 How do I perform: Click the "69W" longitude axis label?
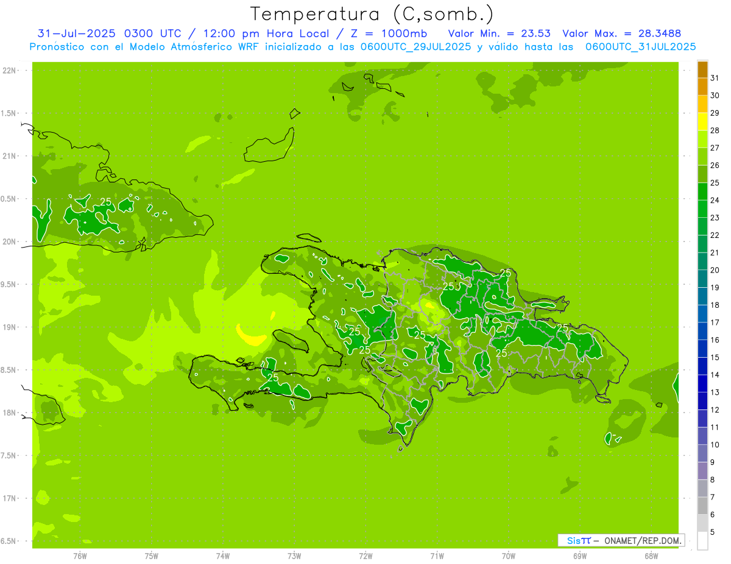579,556
